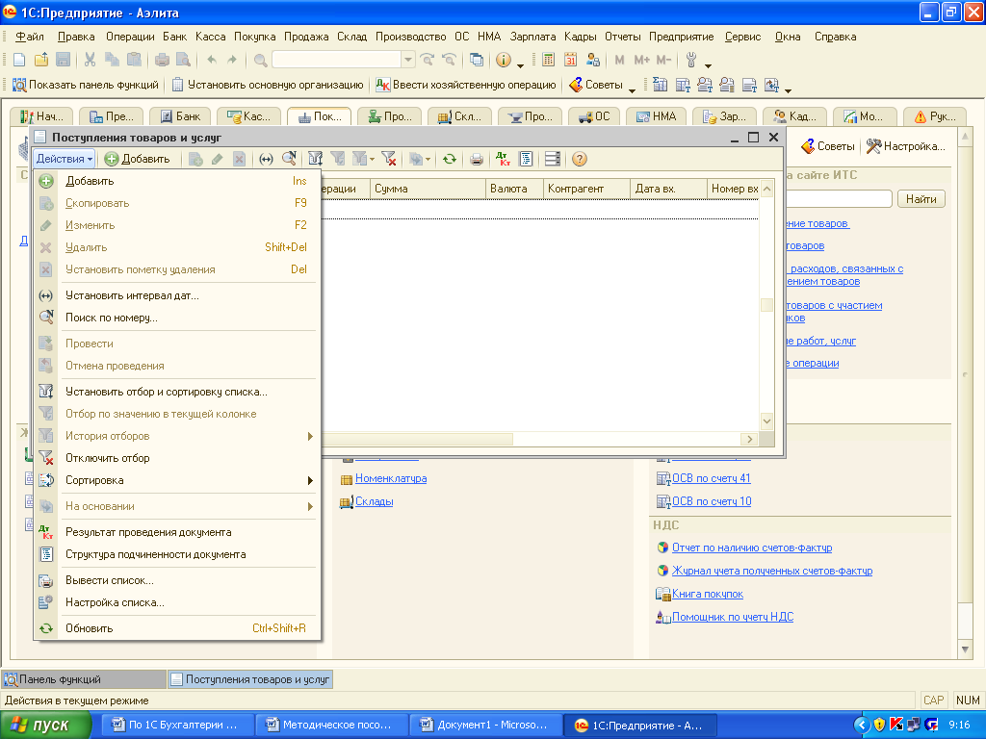Click the list settings icon in toolbar
This screenshot has height=739, width=986.
(x=553, y=159)
